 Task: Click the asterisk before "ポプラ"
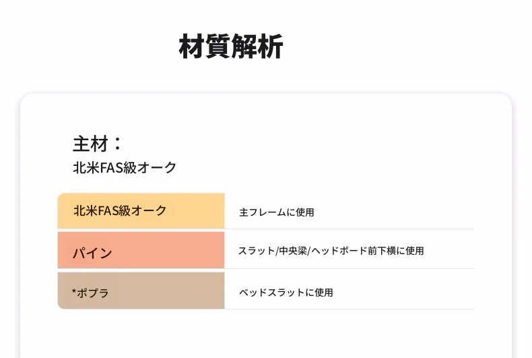point(74,292)
